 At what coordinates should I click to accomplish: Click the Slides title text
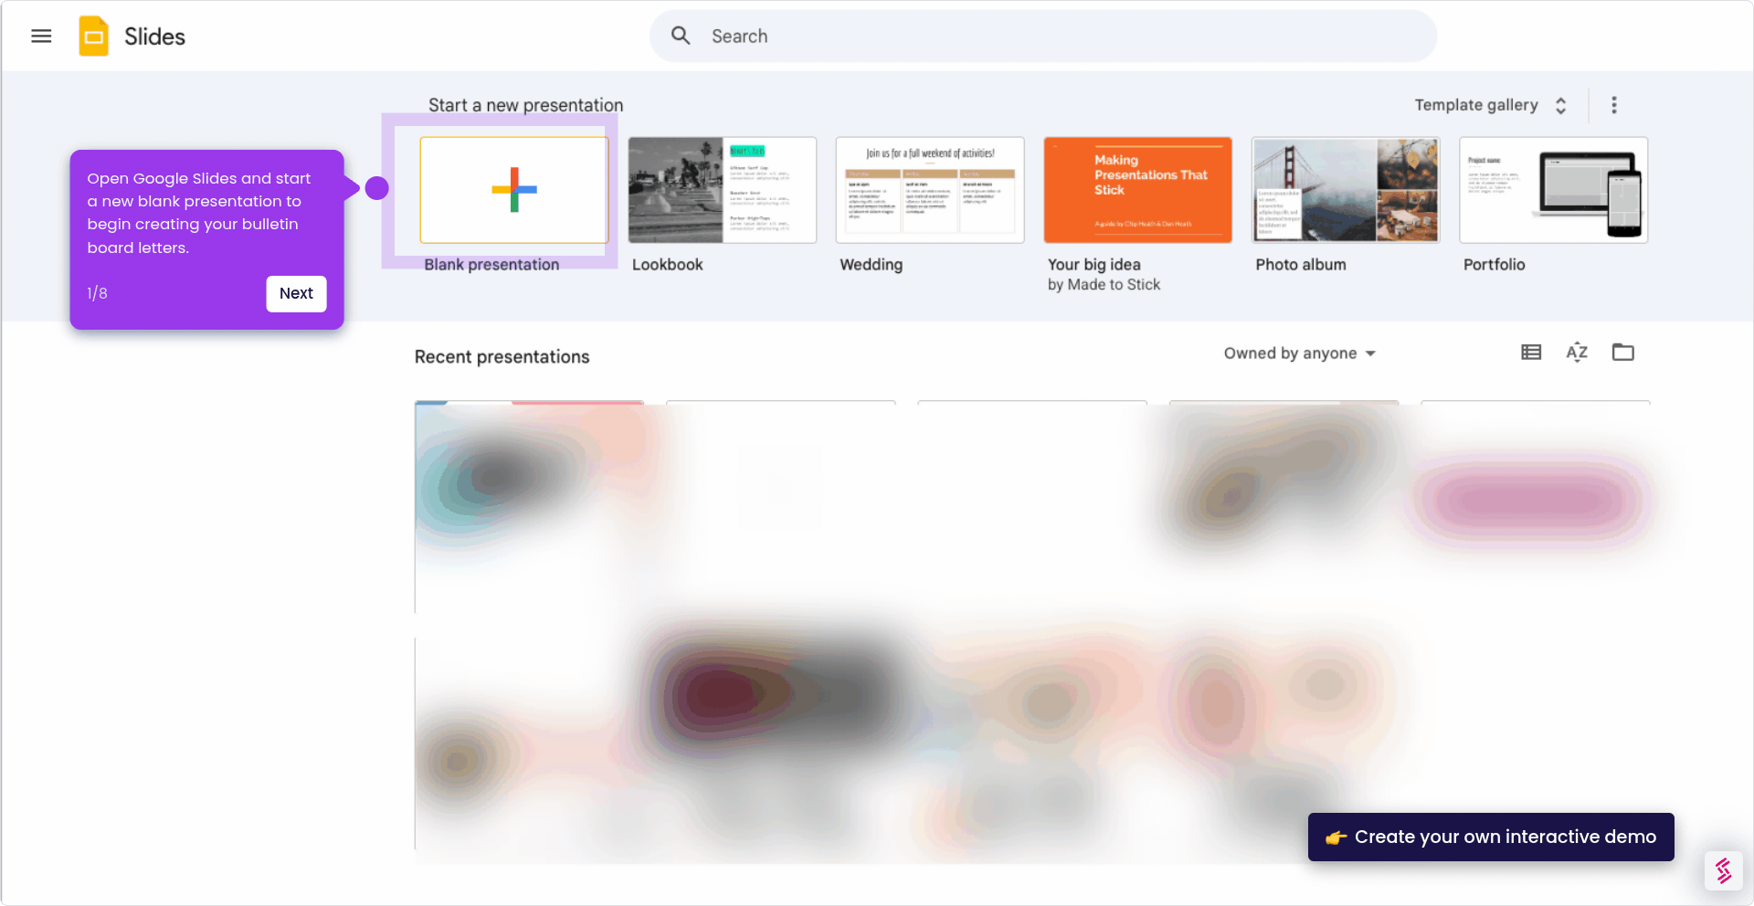pos(154,37)
